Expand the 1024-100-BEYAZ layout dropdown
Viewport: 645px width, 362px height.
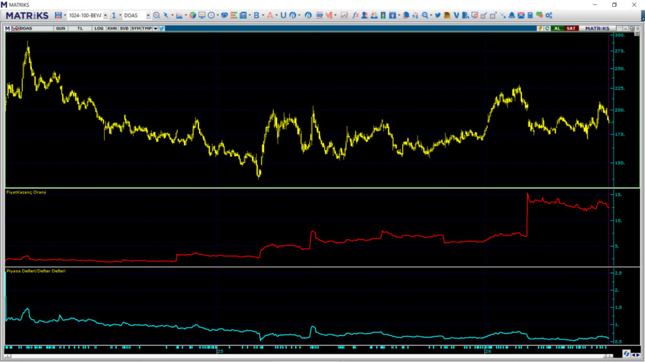coord(105,15)
